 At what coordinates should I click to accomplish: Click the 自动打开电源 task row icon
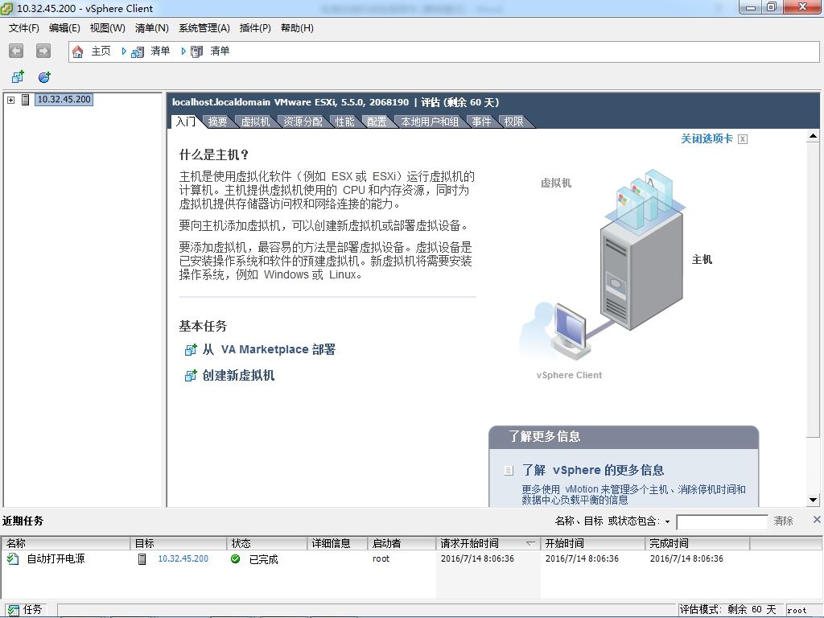click(x=13, y=558)
